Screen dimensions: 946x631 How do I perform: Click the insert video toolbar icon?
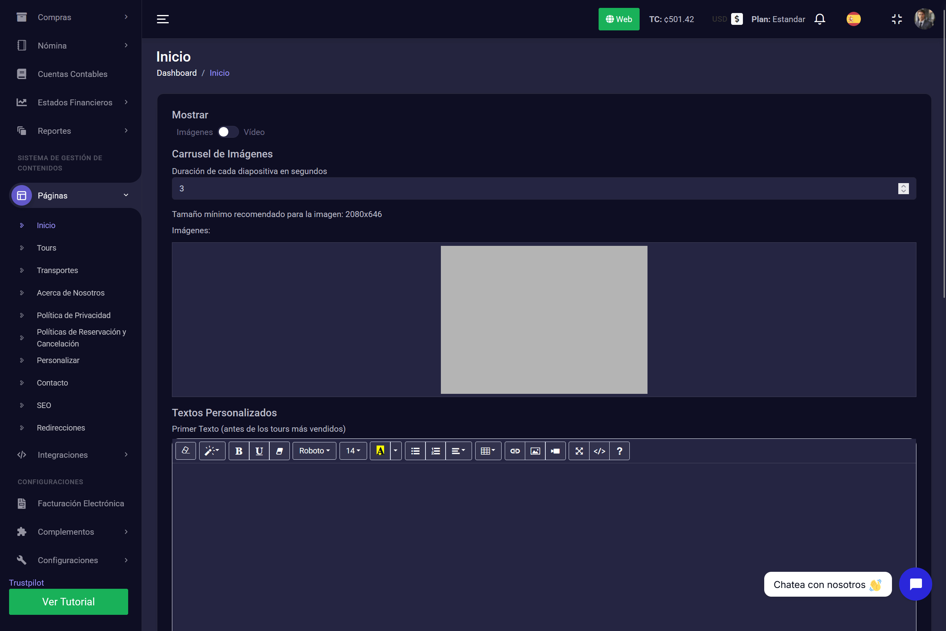click(555, 451)
